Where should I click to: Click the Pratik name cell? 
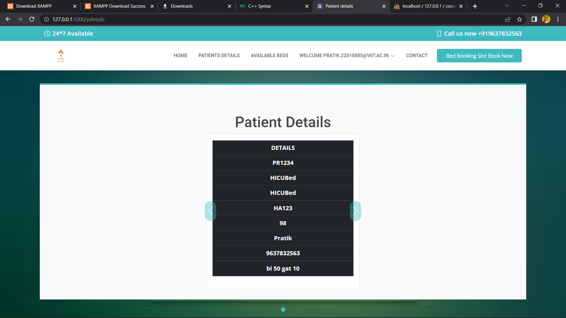pos(283,238)
